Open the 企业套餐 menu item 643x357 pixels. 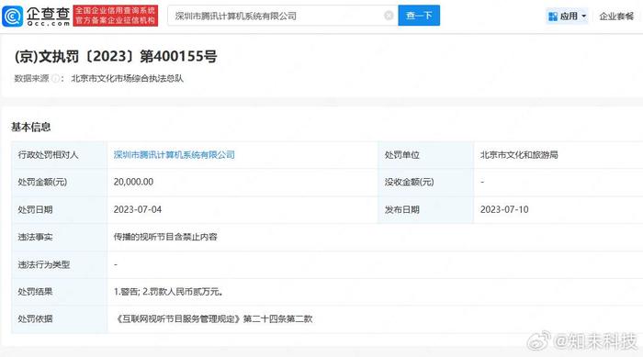click(x=616, y=17)
